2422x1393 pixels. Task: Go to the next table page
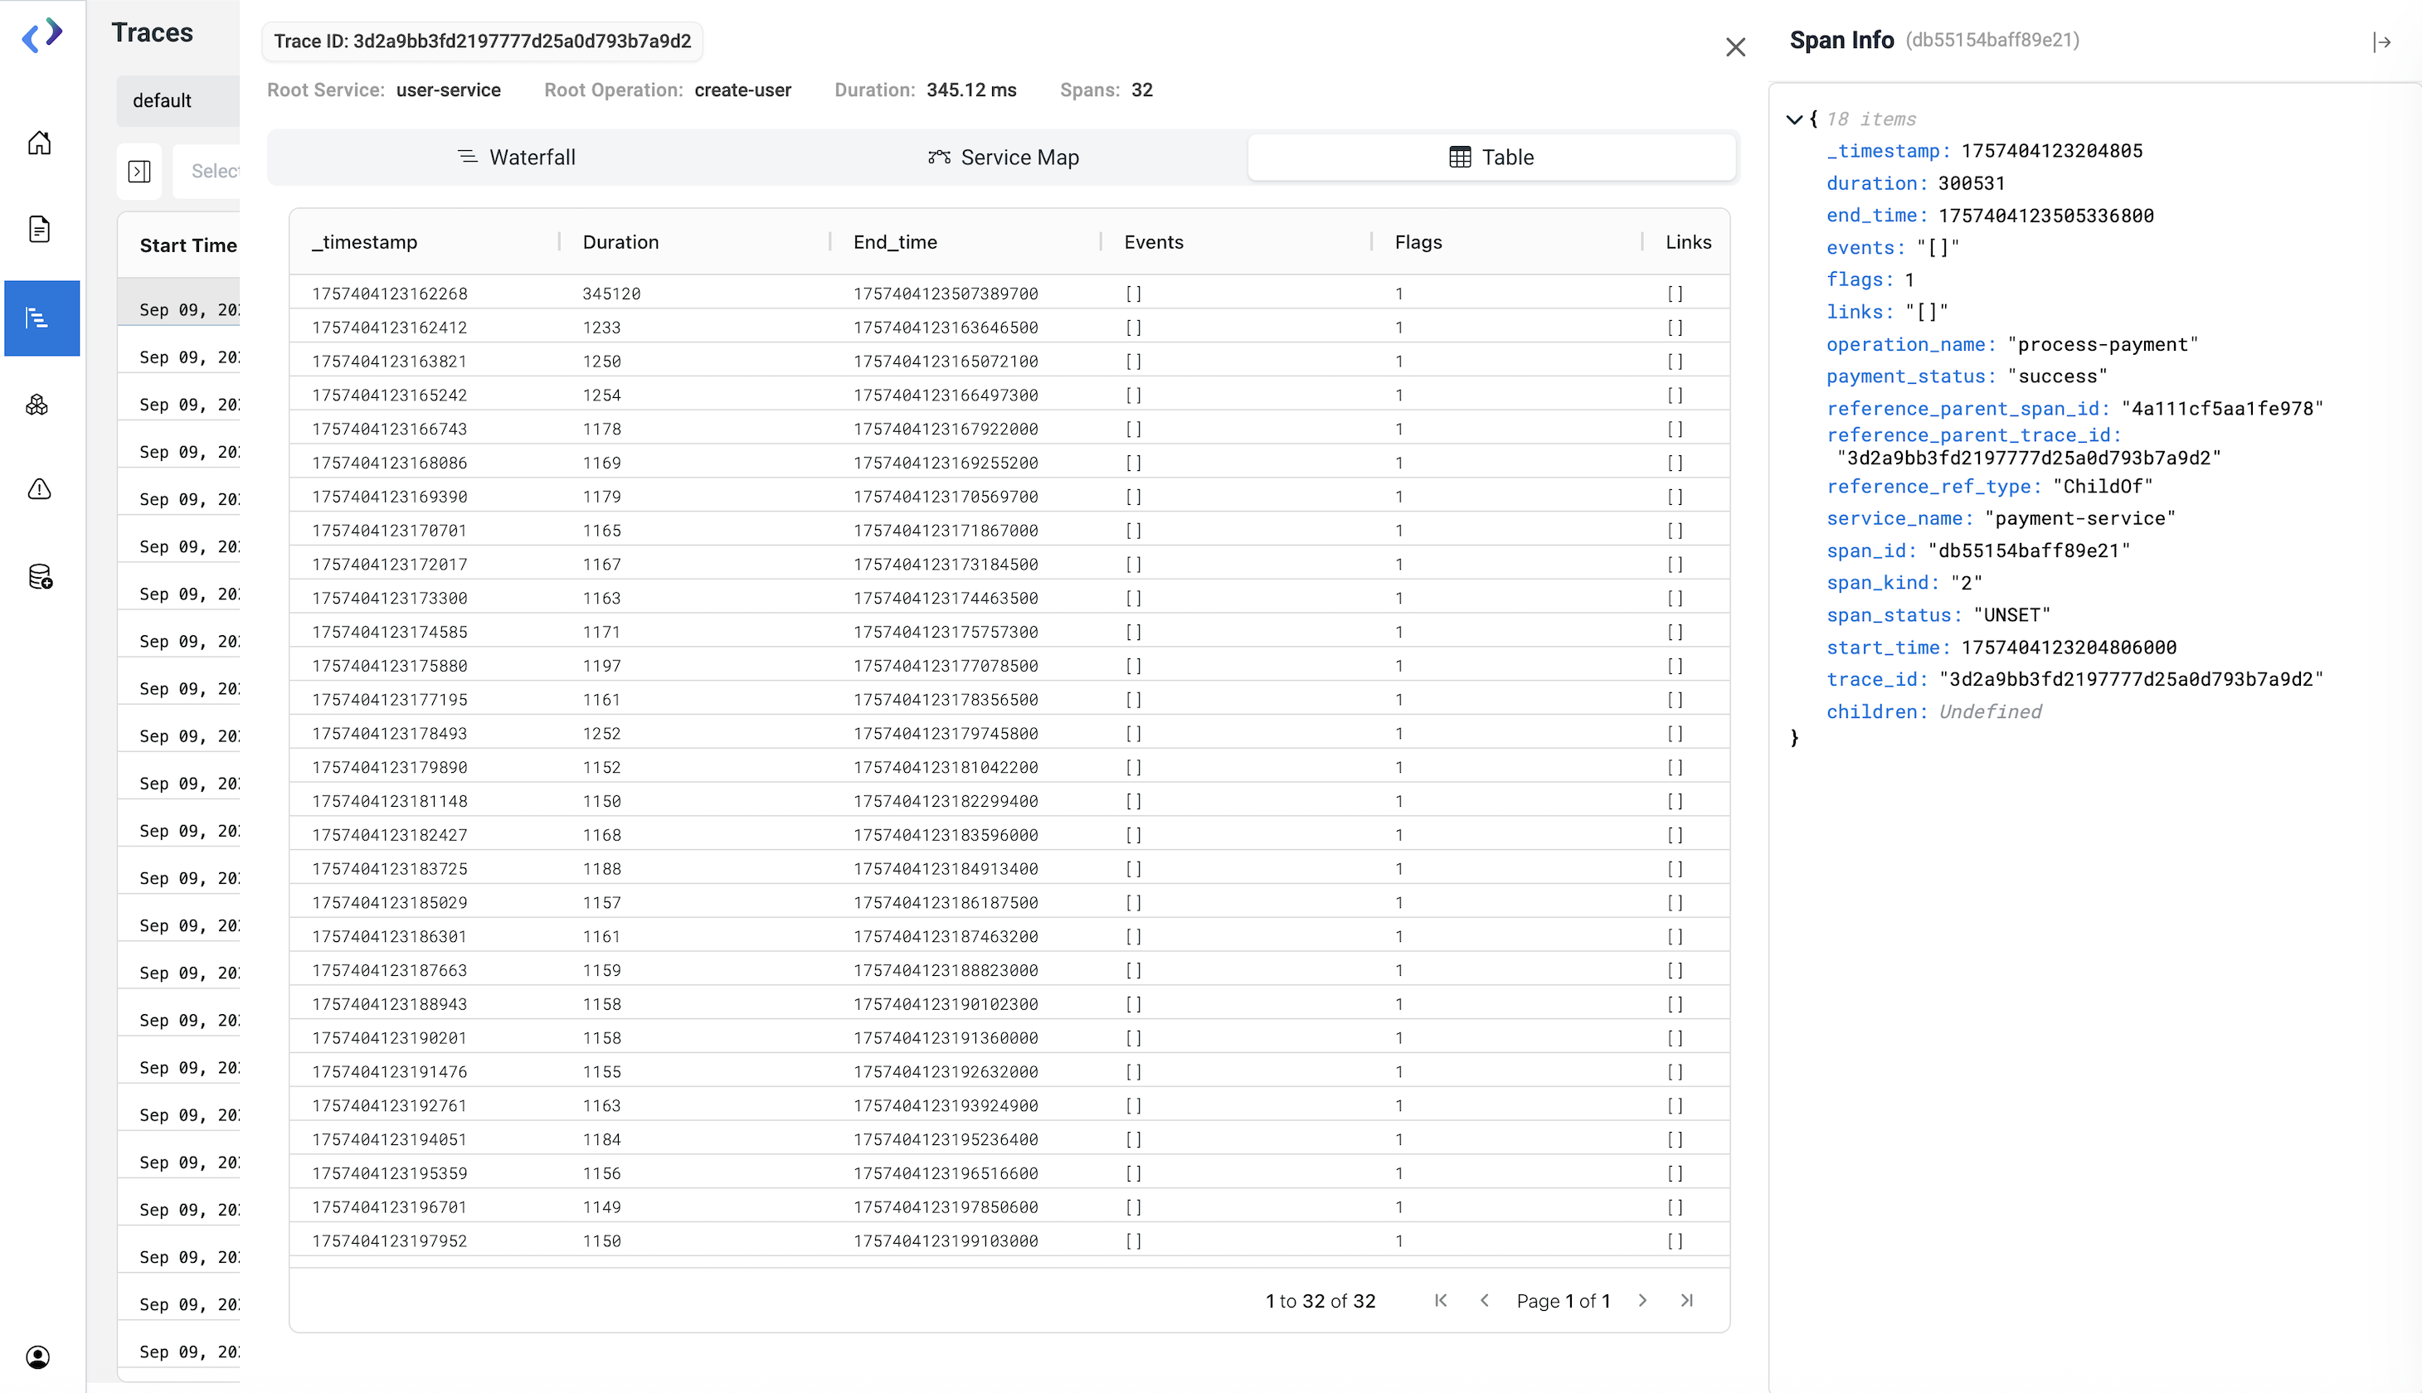pyautogui.click(x=1643, y=1300)
